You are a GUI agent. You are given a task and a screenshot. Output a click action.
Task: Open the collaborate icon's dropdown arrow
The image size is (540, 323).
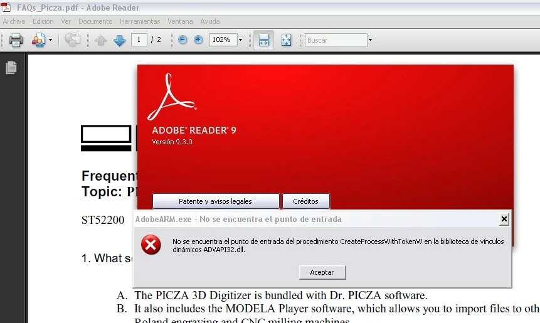click(50, 40)
